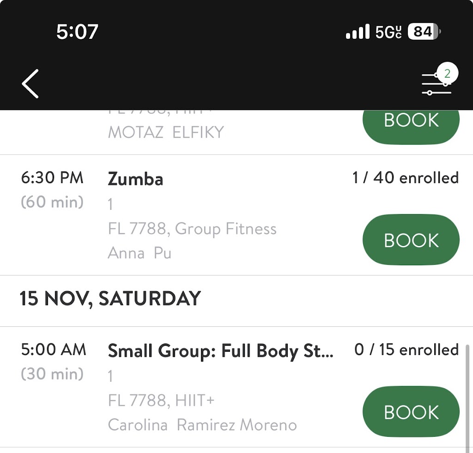
Task: Tap the 1 / 40 enrolled count
Action: coord(405,178)
